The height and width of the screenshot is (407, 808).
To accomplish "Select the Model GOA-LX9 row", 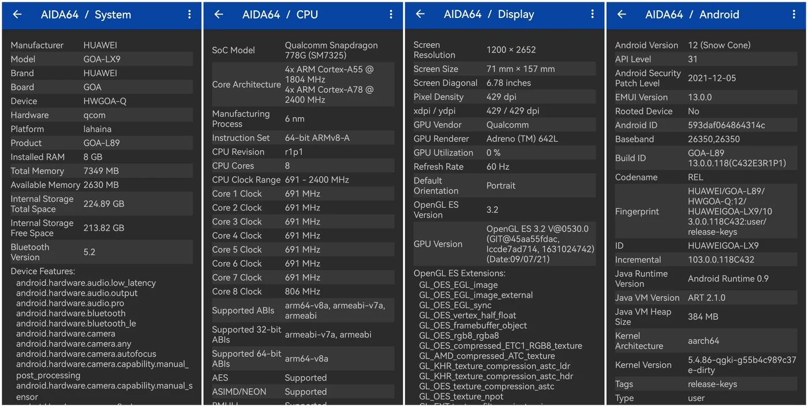I will pyautogui.click(x=101, y=59).
